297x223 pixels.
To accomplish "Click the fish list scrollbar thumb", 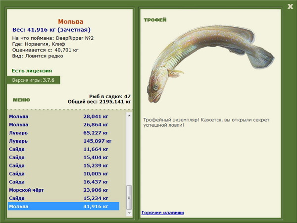I will (129, 197).
